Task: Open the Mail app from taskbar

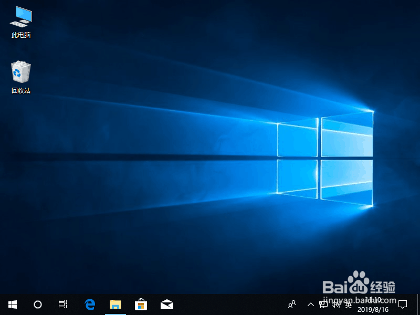Action: click(x=167, y=304)
